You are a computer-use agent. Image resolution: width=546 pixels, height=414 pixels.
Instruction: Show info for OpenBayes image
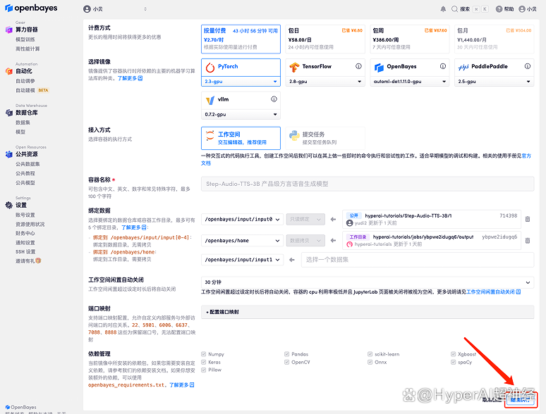[443, 66]
